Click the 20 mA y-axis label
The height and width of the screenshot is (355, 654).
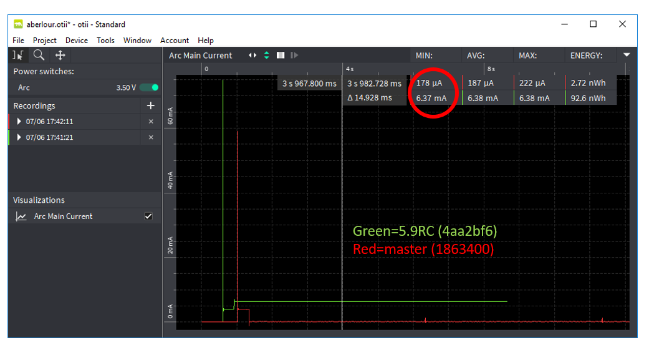point(170,245)
